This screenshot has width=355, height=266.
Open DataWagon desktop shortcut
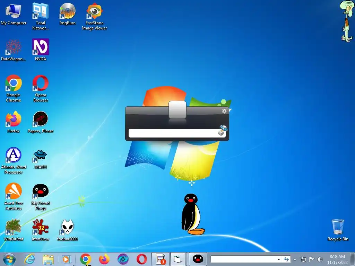[14, 50]
